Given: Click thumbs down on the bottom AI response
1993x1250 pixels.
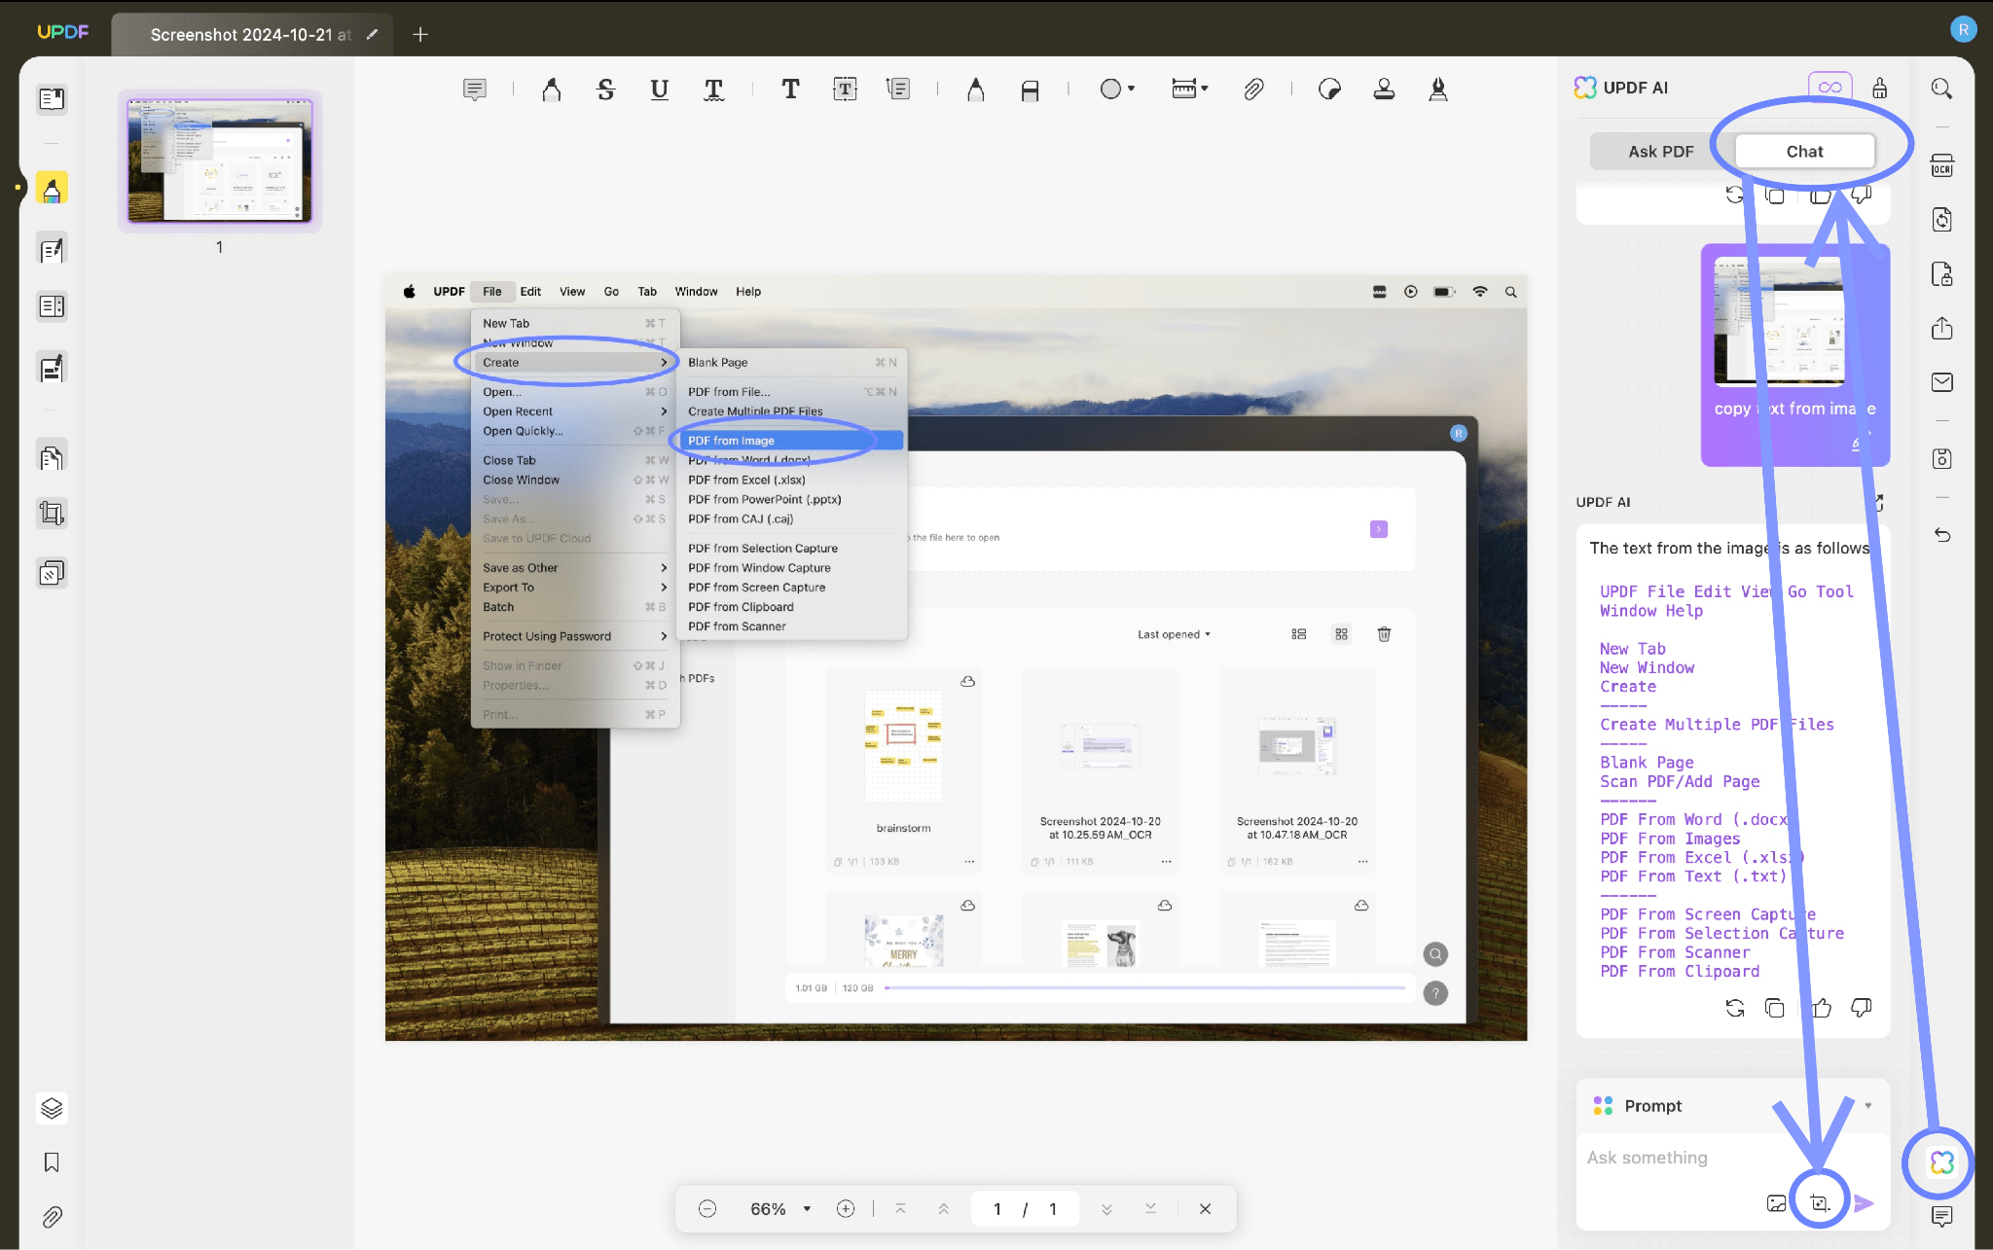Looking at the screenshot, I should point(1861,1008).
